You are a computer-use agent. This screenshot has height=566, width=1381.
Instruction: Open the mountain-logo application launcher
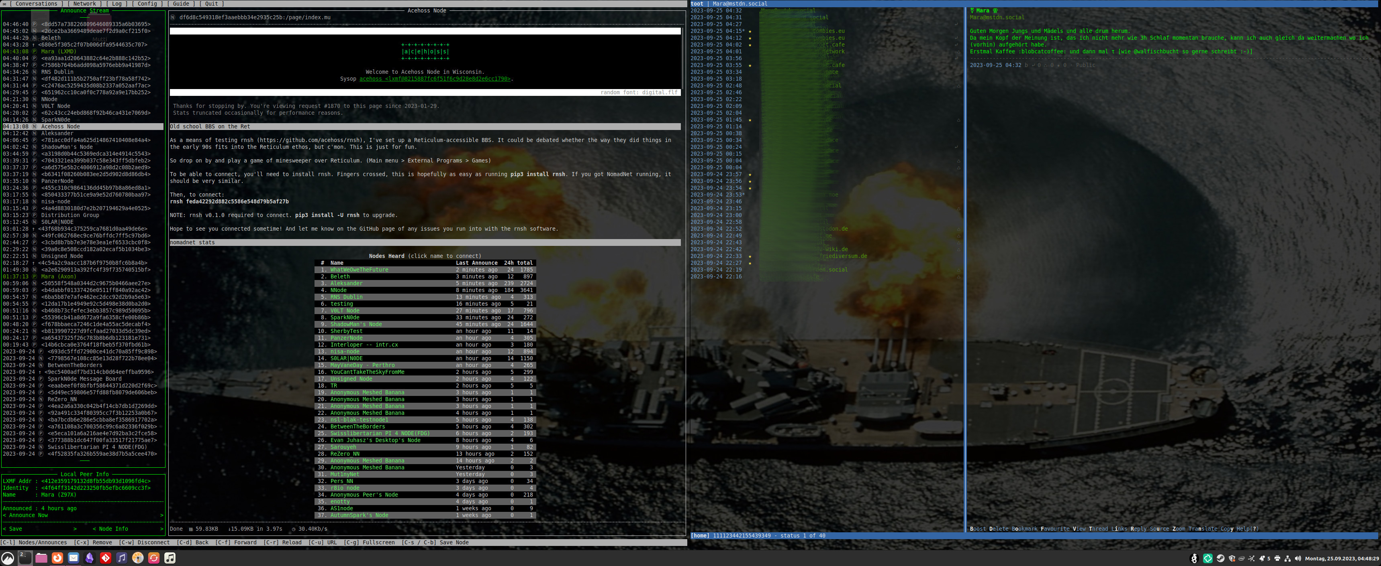(8, 558)
